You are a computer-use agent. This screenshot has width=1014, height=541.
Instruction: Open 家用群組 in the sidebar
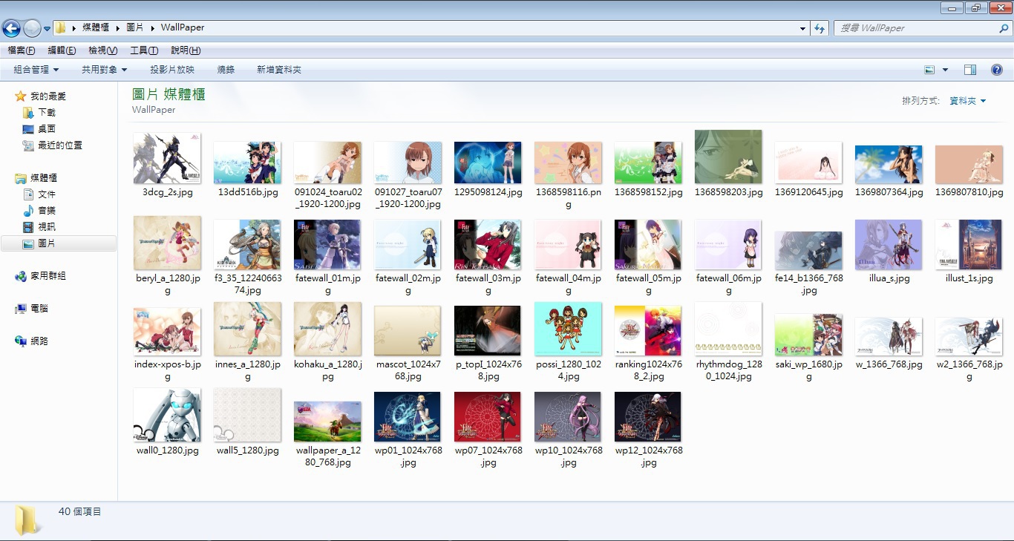point(48,276)
